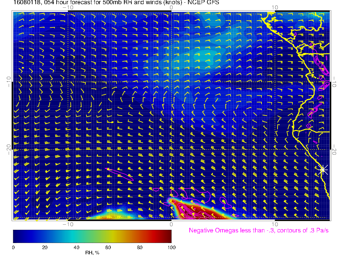Click bottom axis longitude label 0

click(171, 224)
